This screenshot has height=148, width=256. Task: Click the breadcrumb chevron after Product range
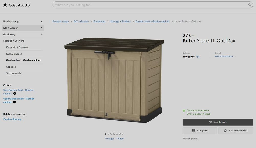[x=71, y=22]
